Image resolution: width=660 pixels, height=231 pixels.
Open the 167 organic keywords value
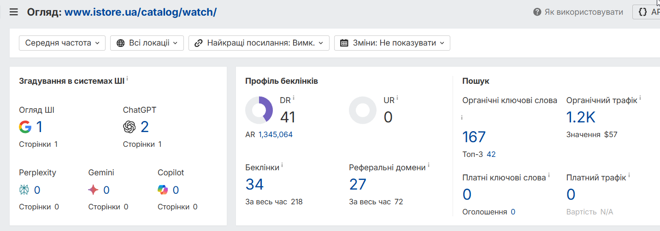click(474, 137)
